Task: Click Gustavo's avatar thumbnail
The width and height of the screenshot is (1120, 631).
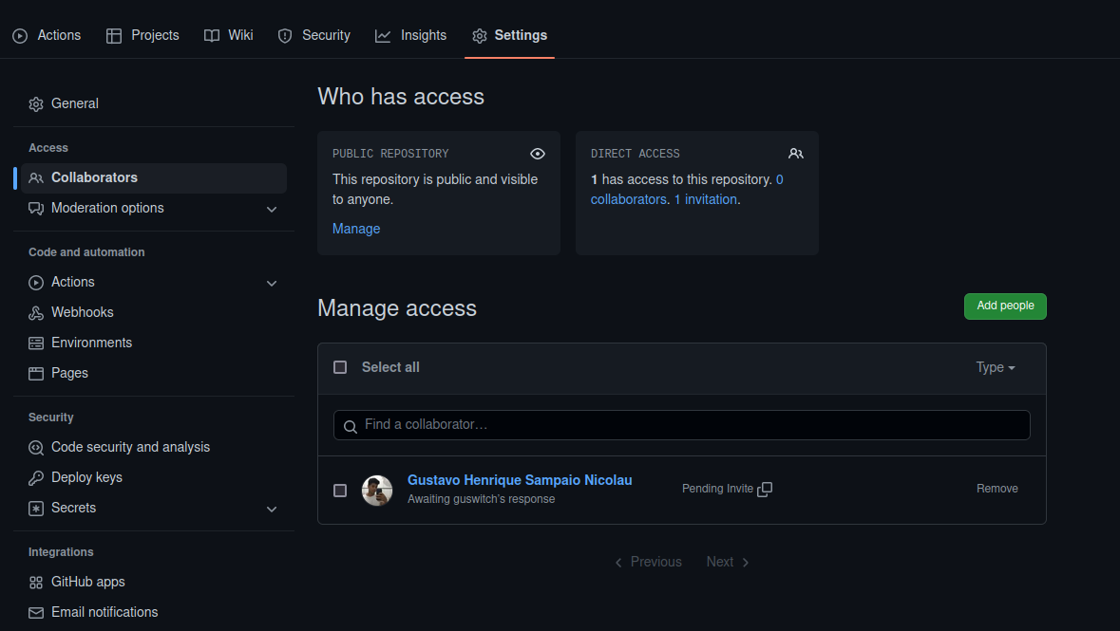Action: [x=377, y=491]
